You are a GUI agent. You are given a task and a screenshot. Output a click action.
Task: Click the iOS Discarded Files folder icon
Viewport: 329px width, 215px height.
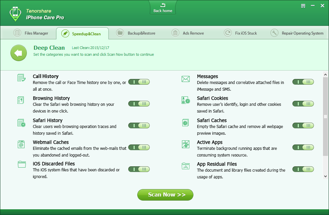point(22,164)
